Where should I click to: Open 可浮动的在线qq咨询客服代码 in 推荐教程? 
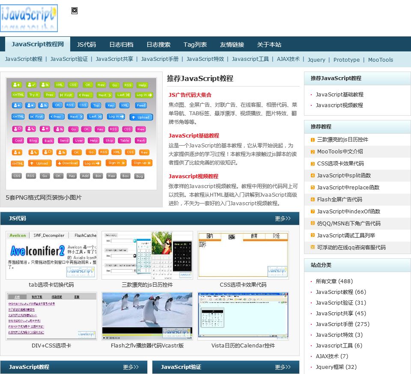click(x=351, y=247)
